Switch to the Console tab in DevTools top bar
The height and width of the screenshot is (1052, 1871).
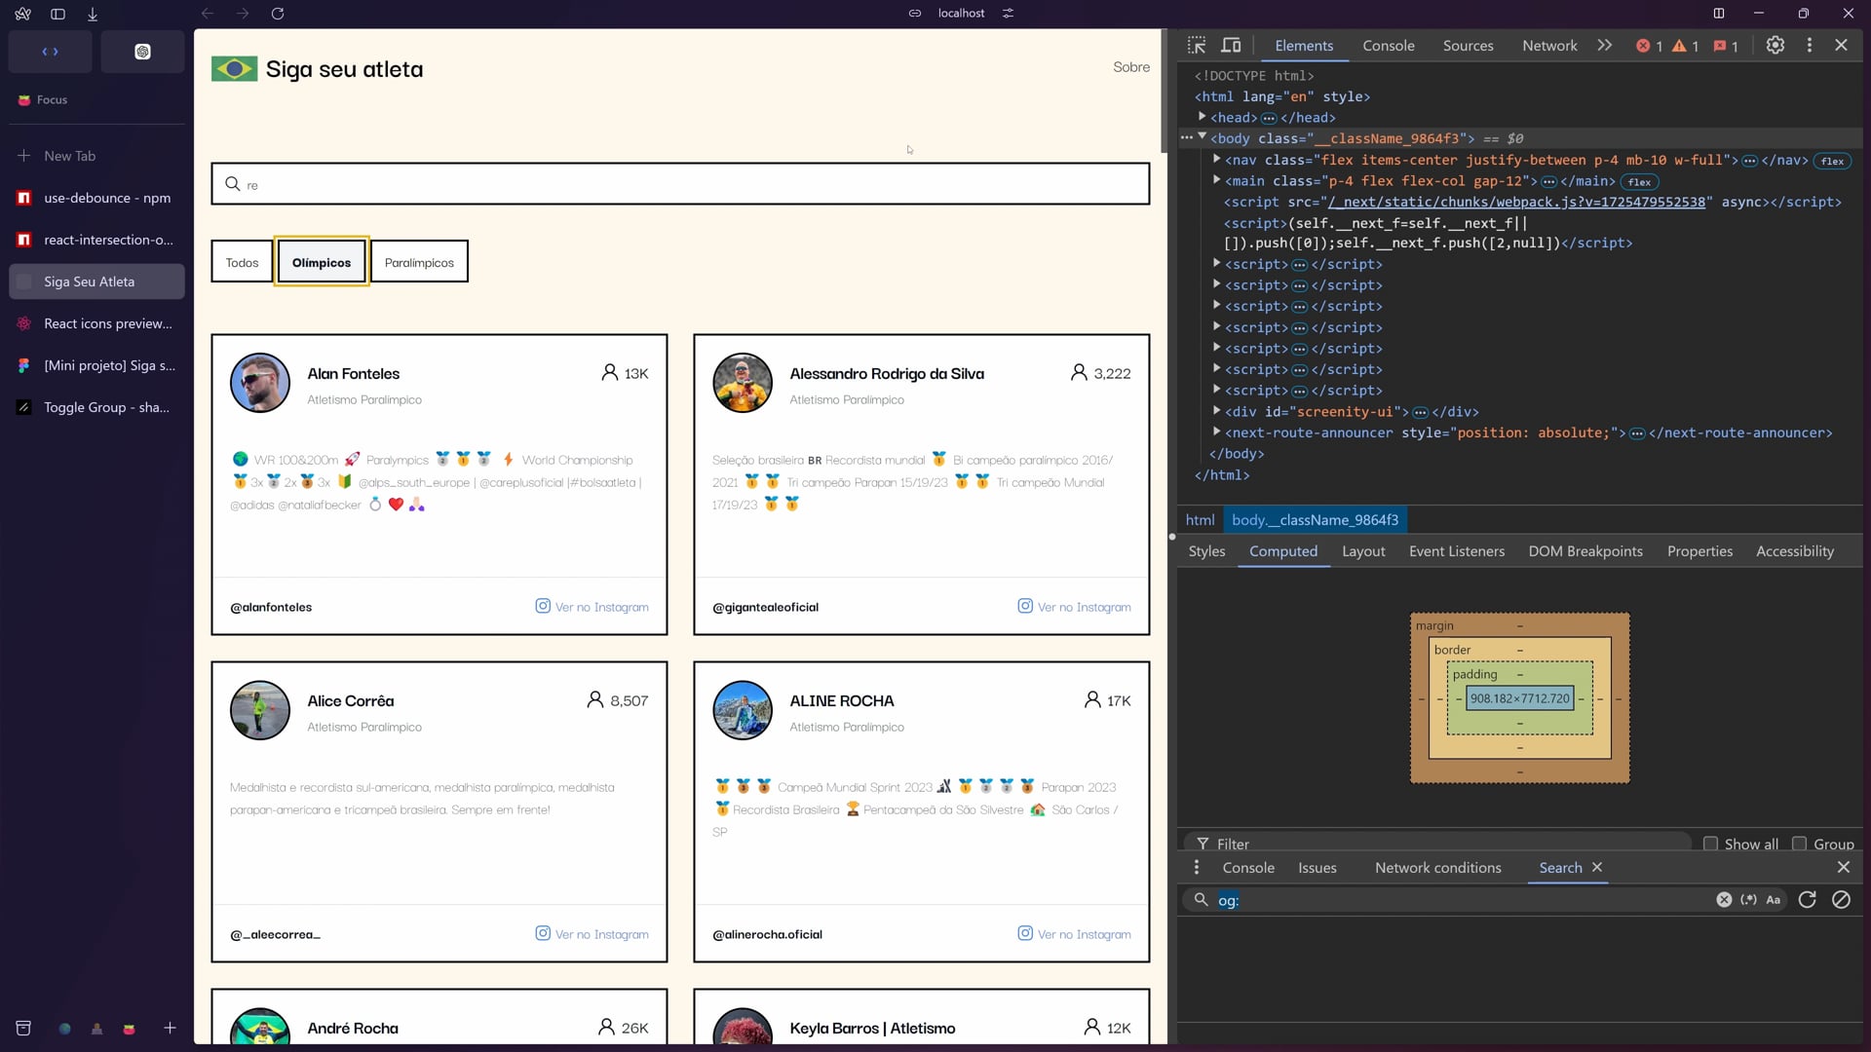1389,46
